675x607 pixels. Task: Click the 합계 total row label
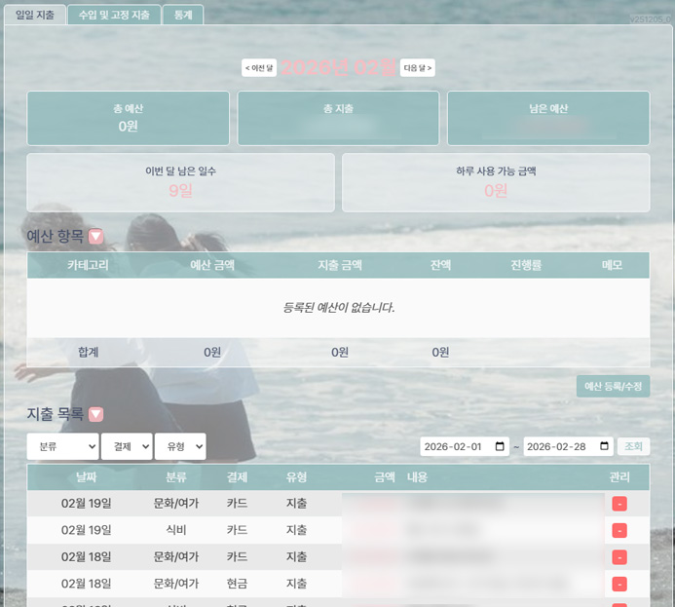(89, 352)
